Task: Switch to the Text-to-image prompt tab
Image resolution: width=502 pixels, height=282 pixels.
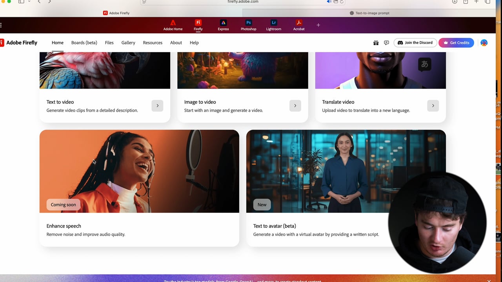Action: (369, 13)
